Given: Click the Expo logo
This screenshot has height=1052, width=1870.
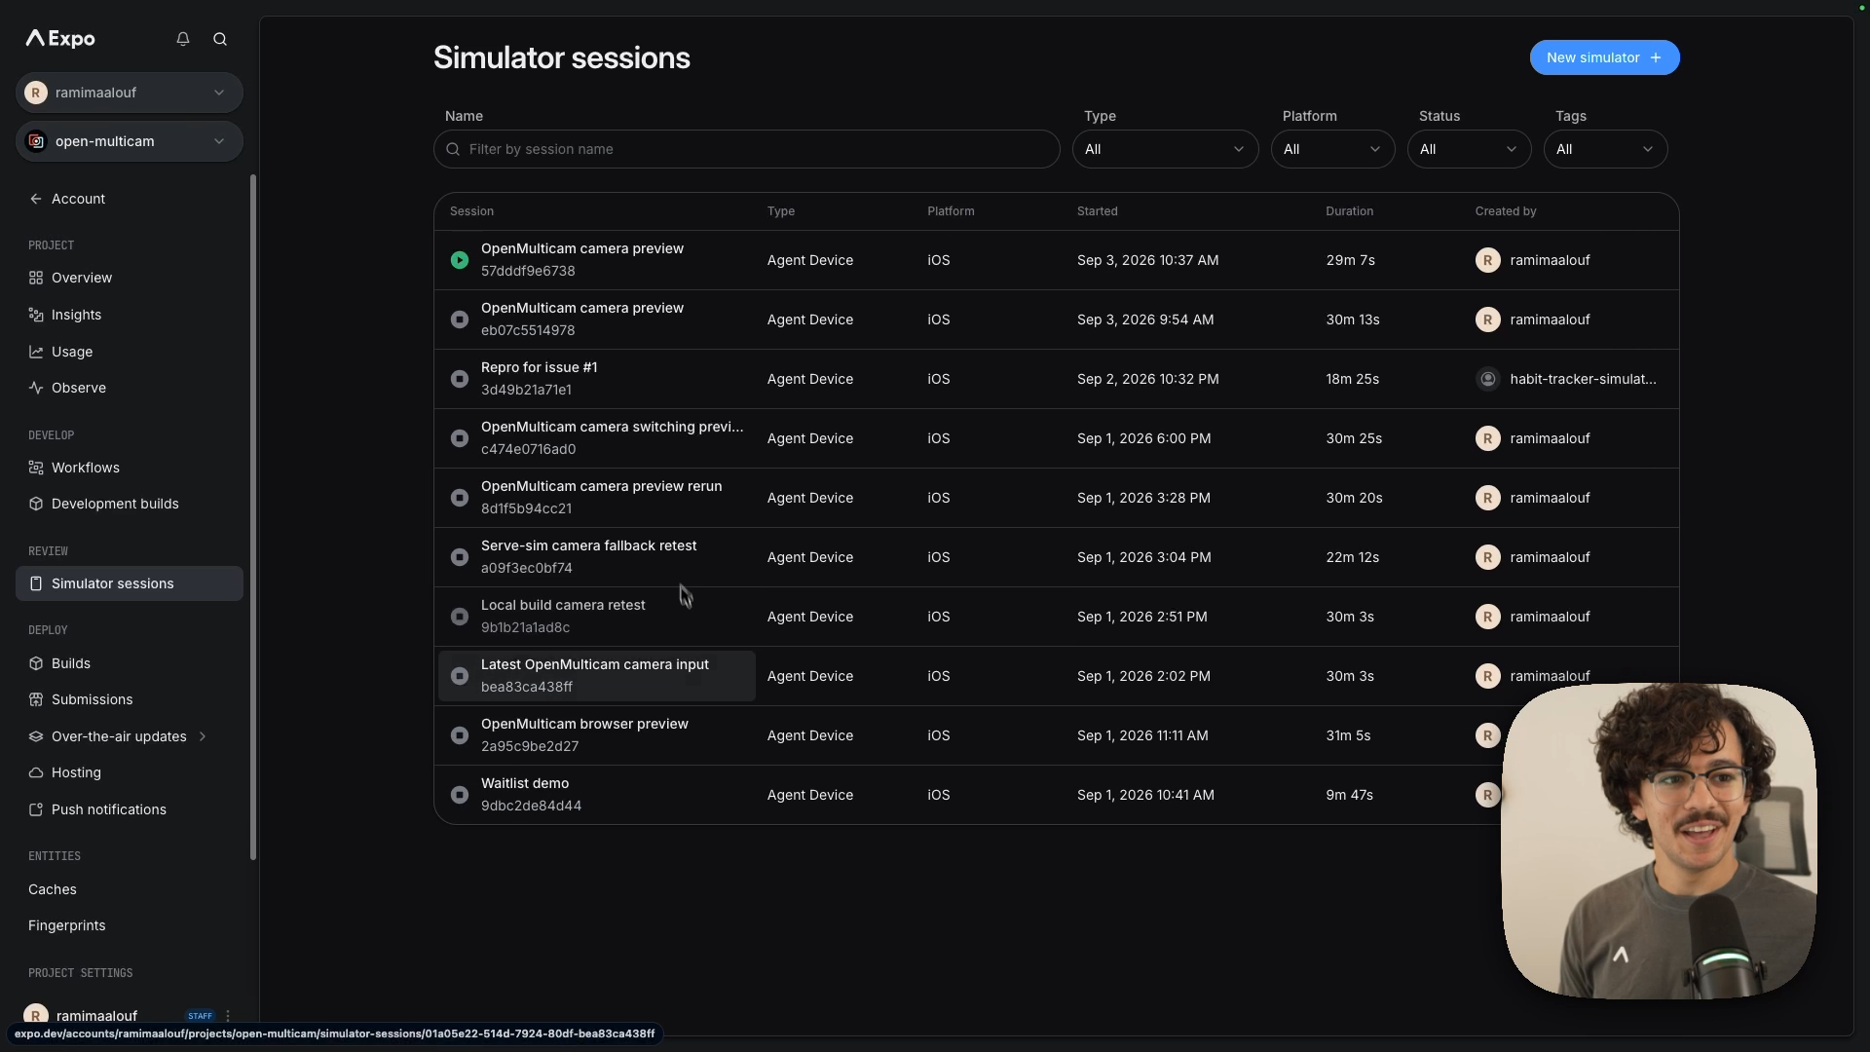Looking at the screenshot, I should 60,39.
